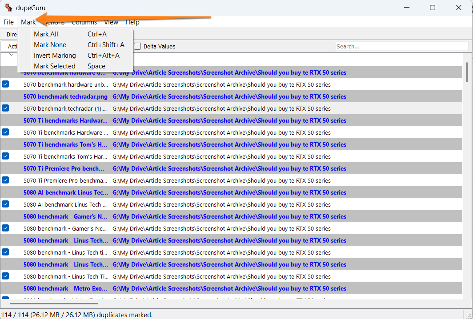
Task: Click the vertical scrollbar of the results list
Action: point(467,72)
